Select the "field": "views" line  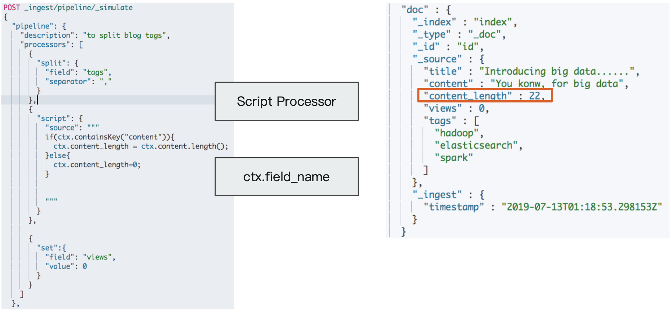click(80, 257)
